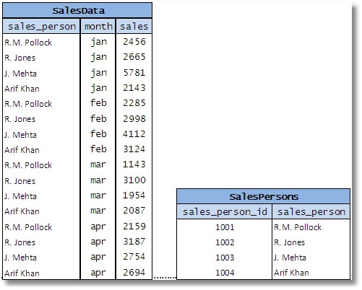Click mar in the 1143 row
This screenshot has height=290, width=362.
click(x=98, y=165)
